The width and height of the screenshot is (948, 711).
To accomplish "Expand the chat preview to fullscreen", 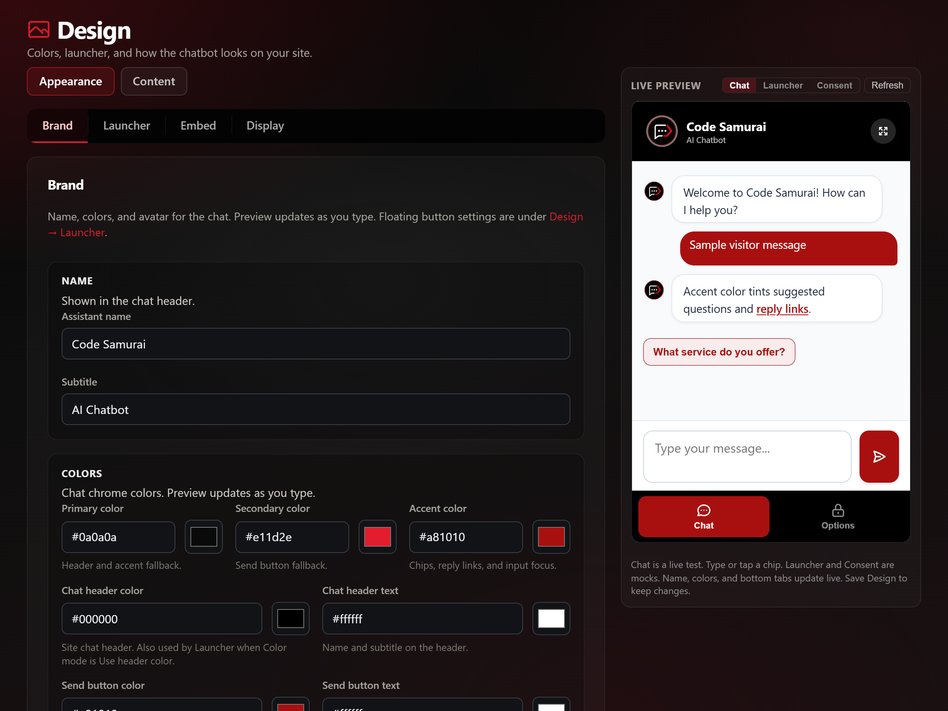I will tap(883, 131).
